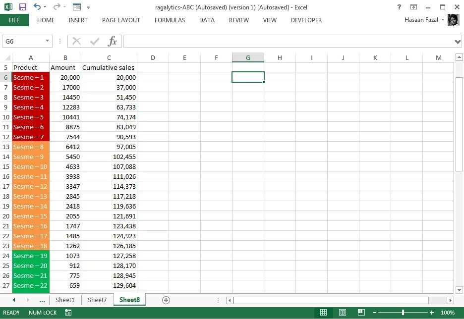This screenshot has width=464, height=319.
Task: Click the Enter checkmark icon in formula bar
Action: [x=95, y=41]
